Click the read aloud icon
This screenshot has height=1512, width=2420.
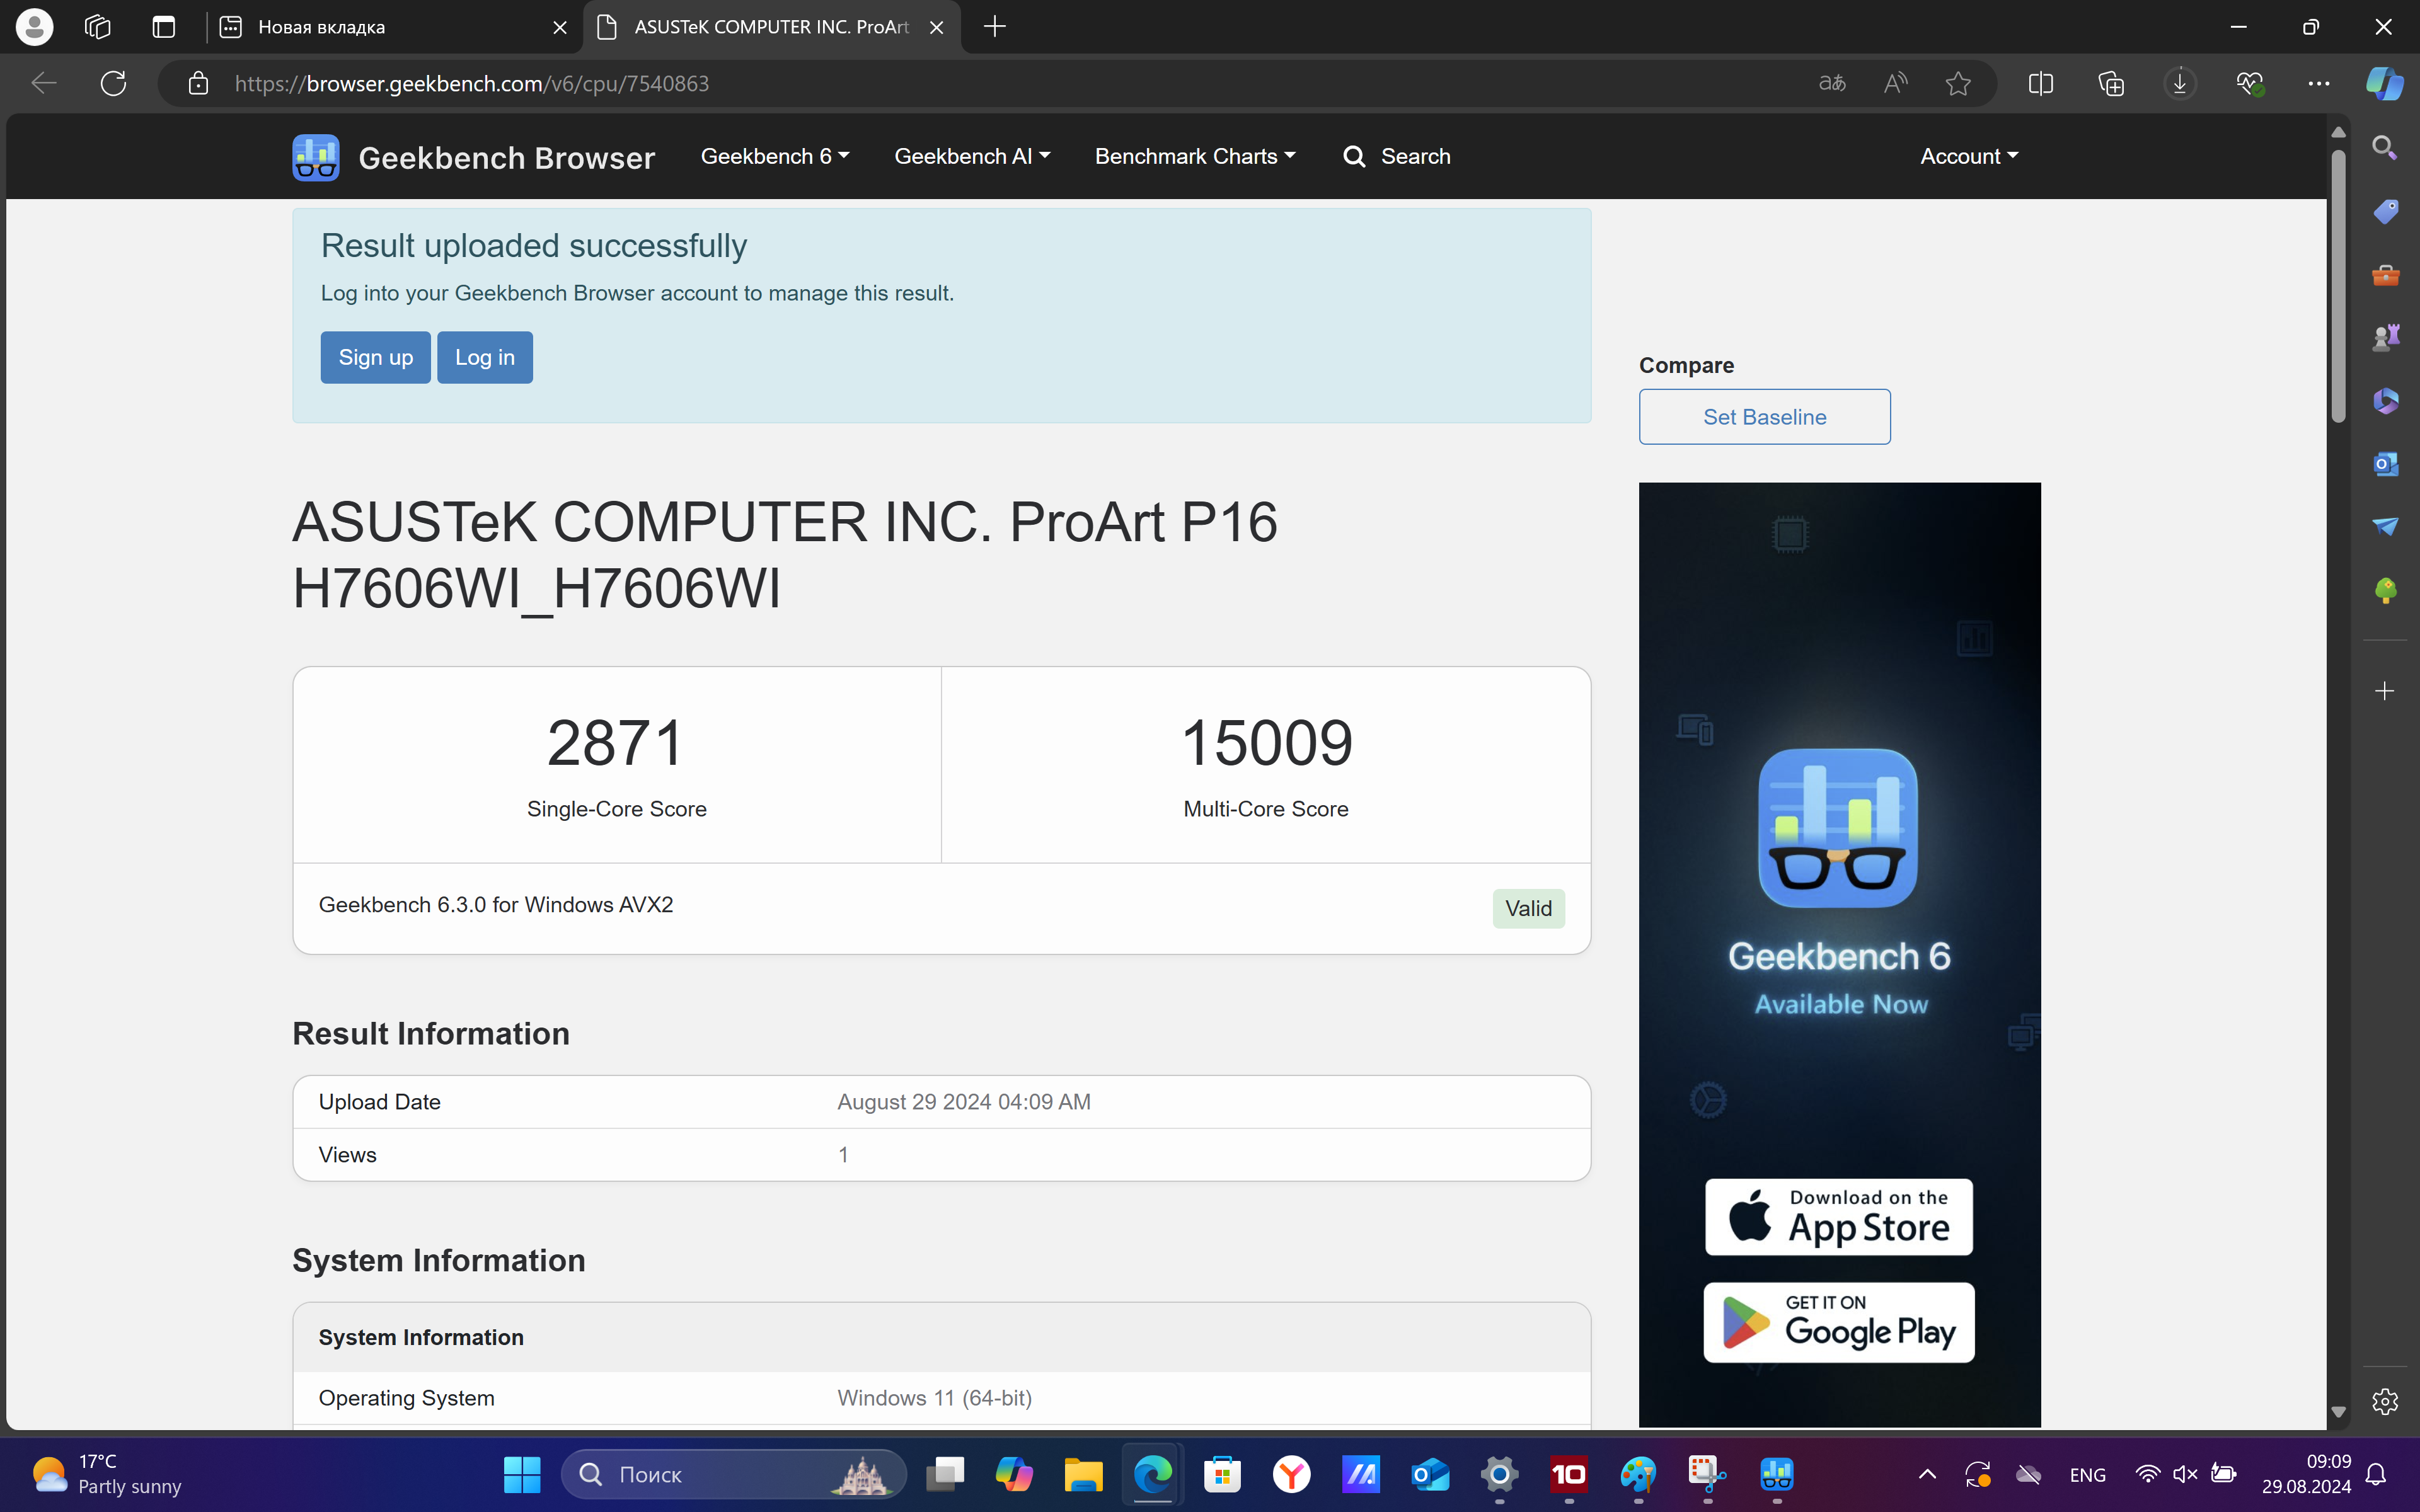[x=1895, y=83]
